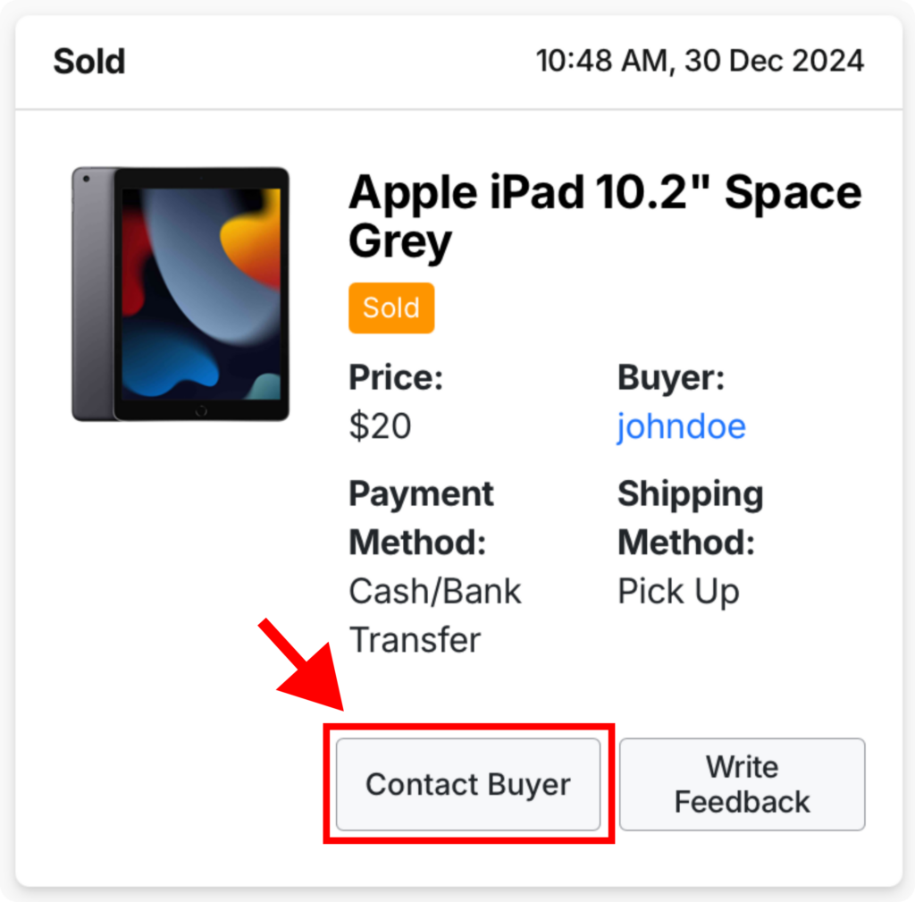This screenshot has width=915, height=902.
Task: Click the Apple iPad 10.2" Space Grey title
Action: pos(605,216)
